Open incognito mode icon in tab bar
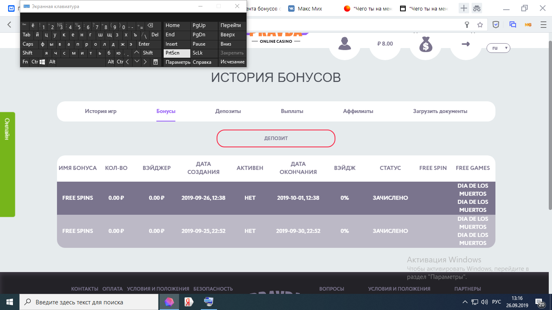Screen dimensions: 552x310 [477, 8]
